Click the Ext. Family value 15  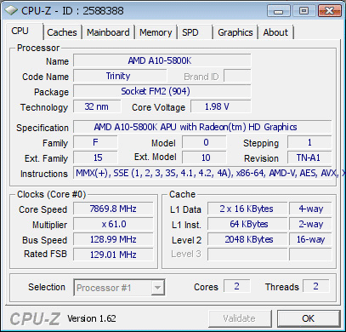[x=95, y=157]
